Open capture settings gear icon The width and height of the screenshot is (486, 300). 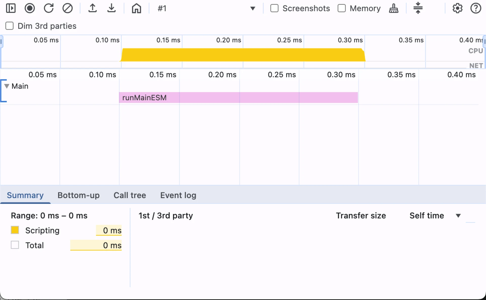(x=457, y=8)
